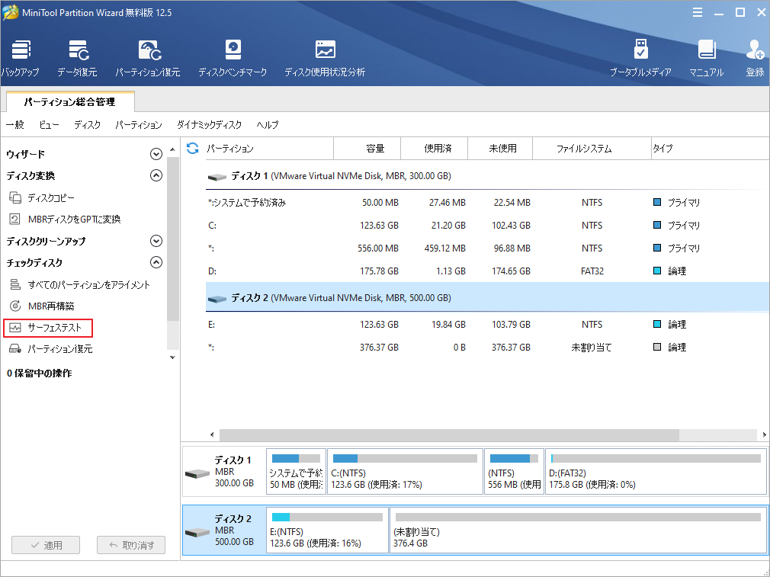The image size is (770, 577).
Task: Open the ダイナミックディスク menu
Action: pos(209,125)
